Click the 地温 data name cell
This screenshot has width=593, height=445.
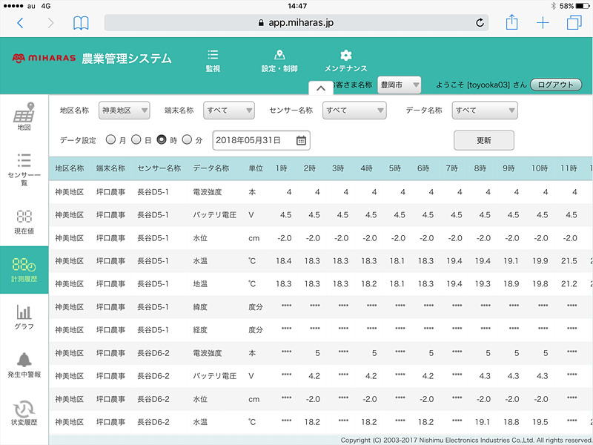click(x=200, y=284)
